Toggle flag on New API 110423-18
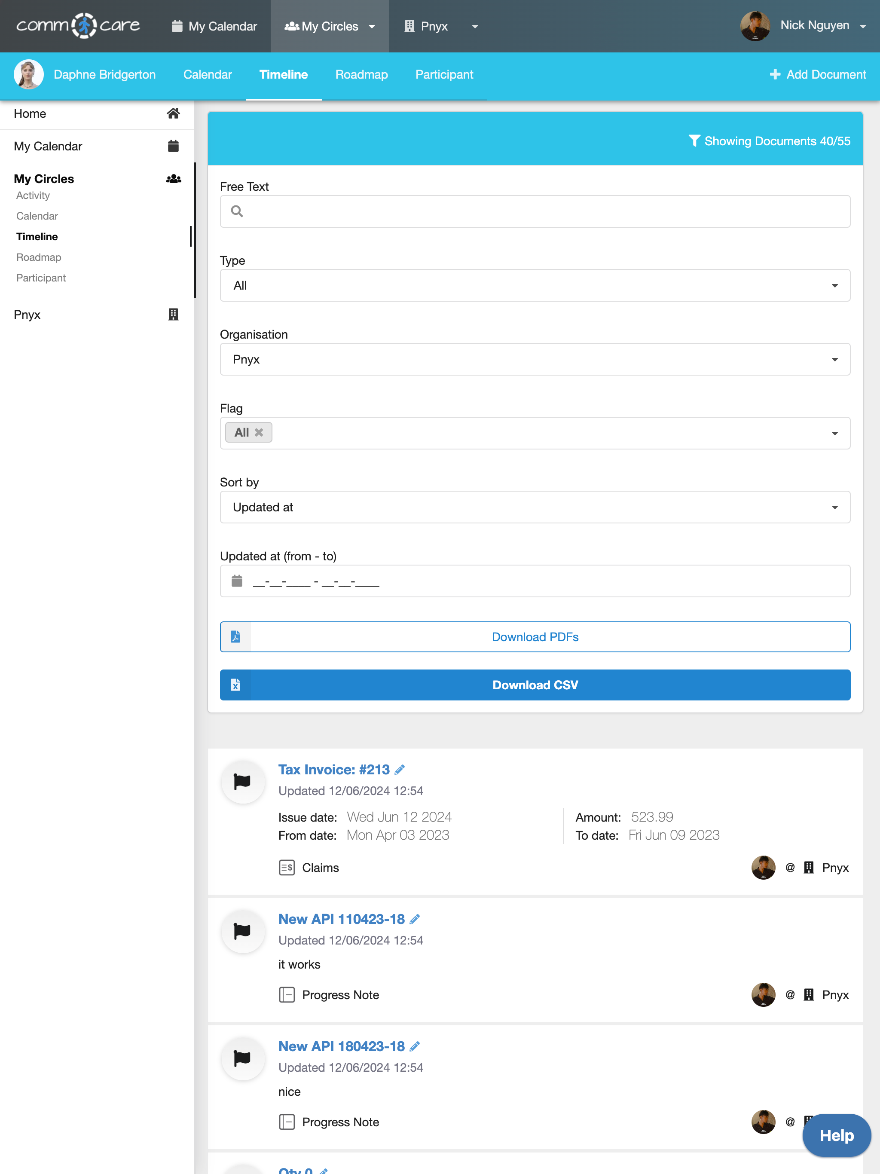The image size is (880, 1174). (x=242, y=931)
